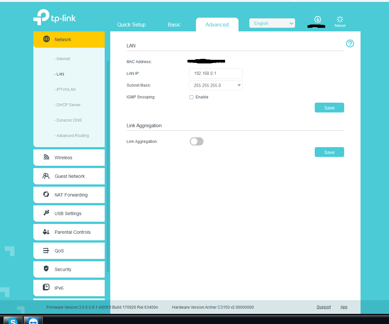
Task: Open Wireless settings via its signal icon
Action: tap(46, 157)
